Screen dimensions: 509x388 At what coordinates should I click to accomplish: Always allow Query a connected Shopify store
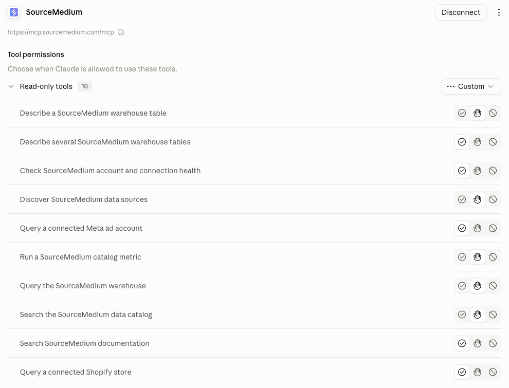[462, 373]
